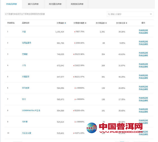Select paid items count 2,391
Screen dimensions: 158x142
pos(102,32)
